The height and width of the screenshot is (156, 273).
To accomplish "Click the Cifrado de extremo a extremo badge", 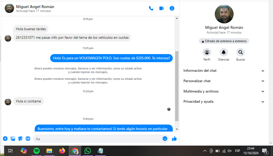I will point(224,41).
